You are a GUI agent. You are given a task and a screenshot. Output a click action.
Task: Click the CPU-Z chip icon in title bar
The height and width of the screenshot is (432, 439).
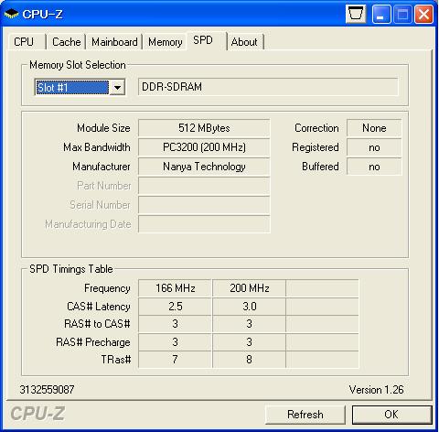tap(11, 14)
